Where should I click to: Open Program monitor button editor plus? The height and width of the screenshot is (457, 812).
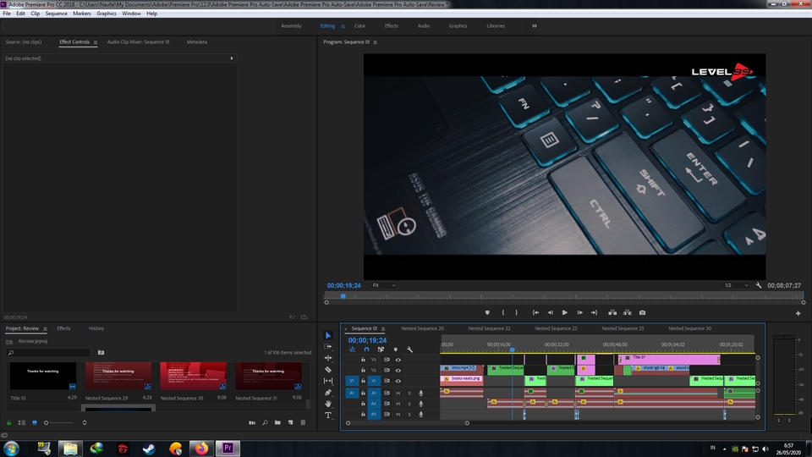point(798,313)
